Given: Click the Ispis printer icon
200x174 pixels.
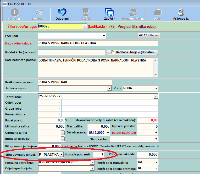Looking at the screenshot, I should pyautogui.click(x=158, y=13).
